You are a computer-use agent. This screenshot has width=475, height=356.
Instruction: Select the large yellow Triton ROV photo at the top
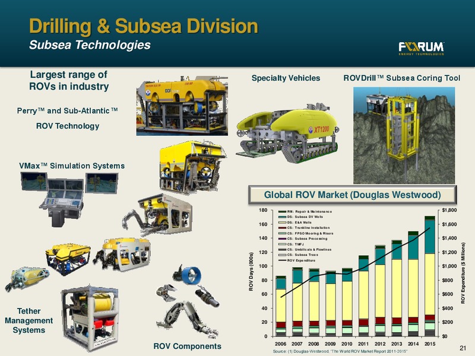tap(182, 106)
